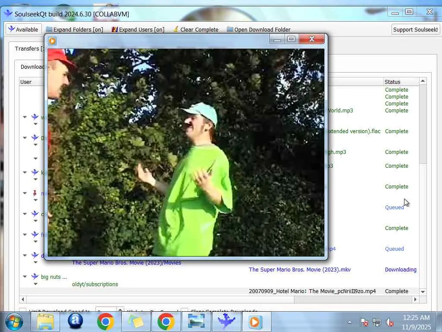Click Complete status of Hotel Mario file

[x=397, y=291]
